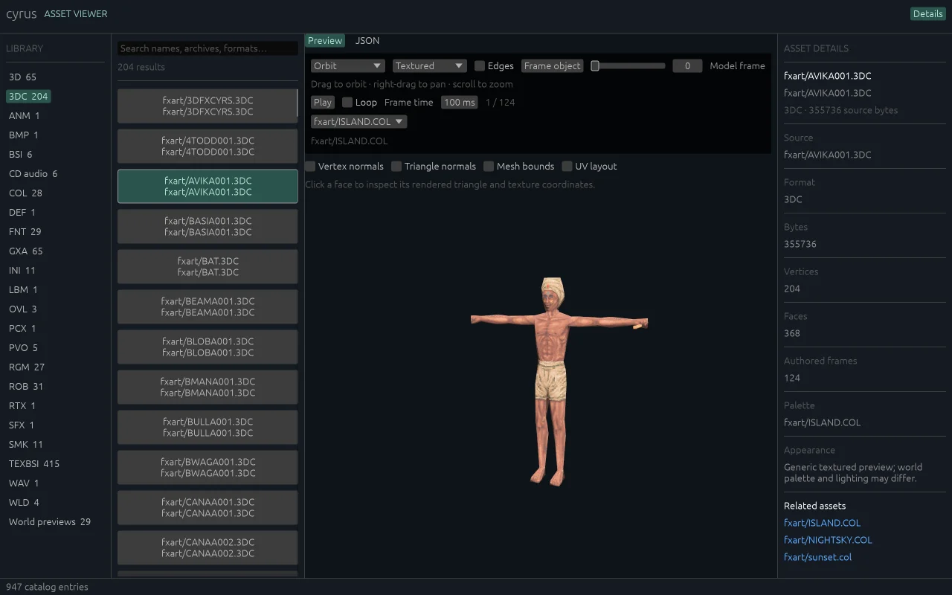952x595 pixels.
Task: Open the Textured render mode dropdown
Action: pyautogui.click(x=430, y=65)
